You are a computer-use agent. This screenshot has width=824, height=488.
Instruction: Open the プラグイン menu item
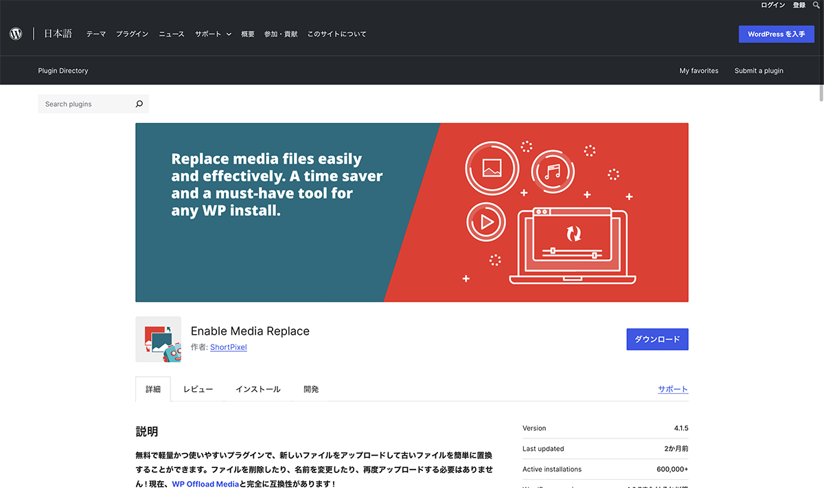(x=132, y=34)
